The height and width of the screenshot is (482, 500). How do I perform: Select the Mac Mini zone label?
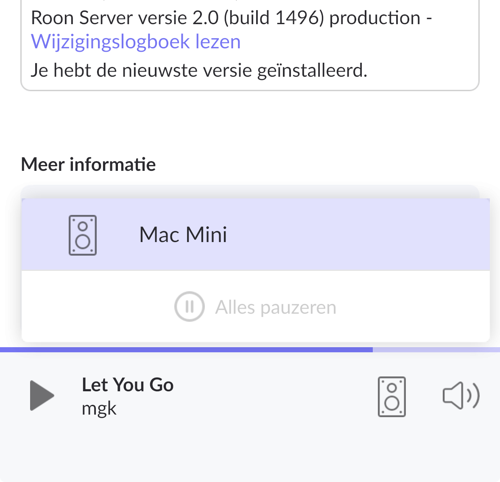coord(183,234)
